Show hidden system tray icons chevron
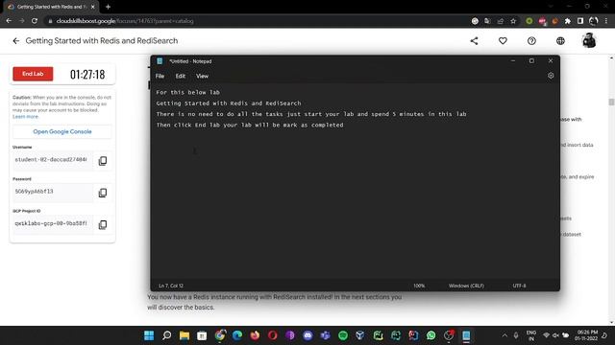 click(x=504, y=335)
